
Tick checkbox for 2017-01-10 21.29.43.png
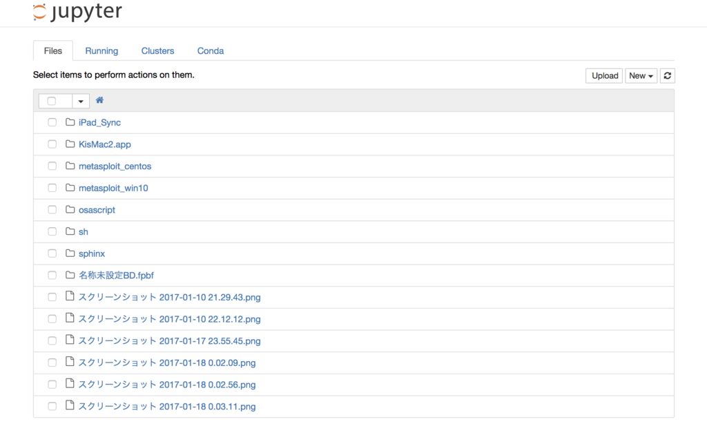pyautogui.click(x=52, y=297)
